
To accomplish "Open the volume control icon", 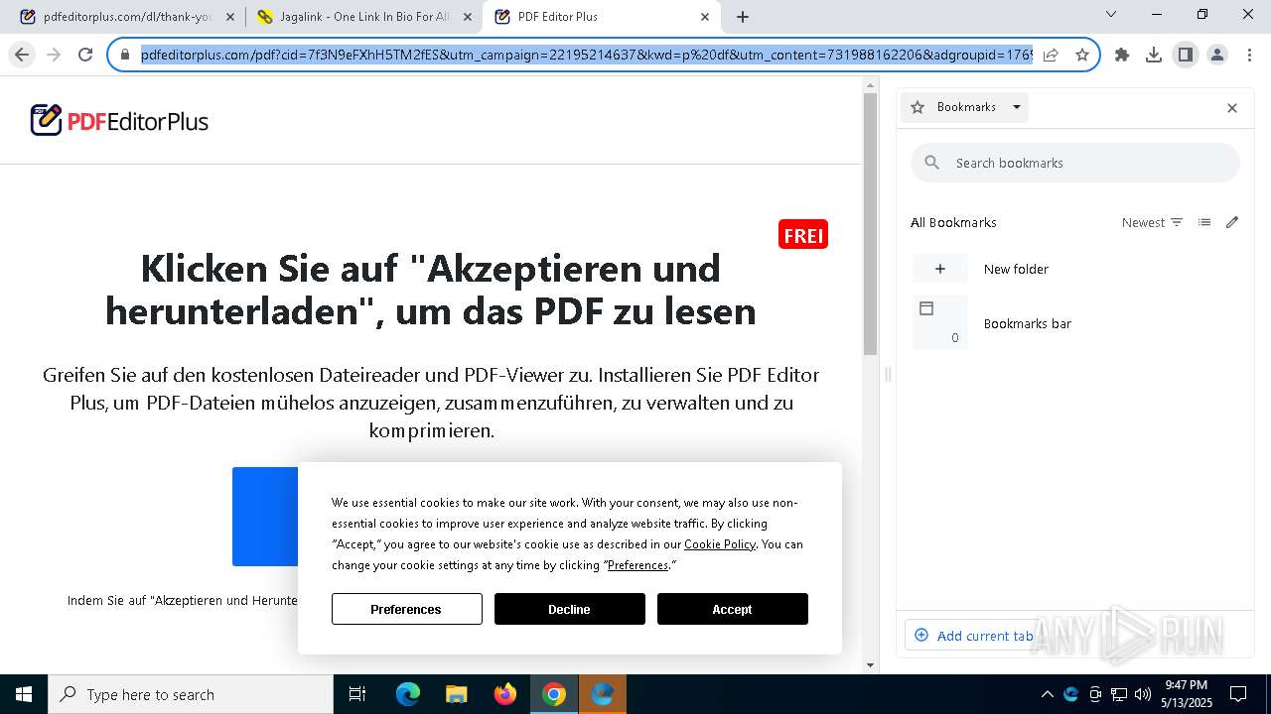I will pyautogui.click(x=1142, y=694).
